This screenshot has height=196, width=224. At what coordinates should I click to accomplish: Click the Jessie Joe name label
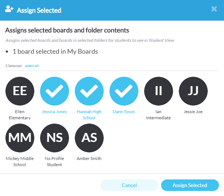(193, 112)
